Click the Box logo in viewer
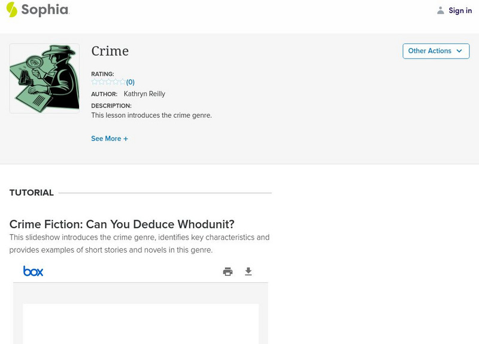This screenshot has height=344, width=479. pos(34,271)
